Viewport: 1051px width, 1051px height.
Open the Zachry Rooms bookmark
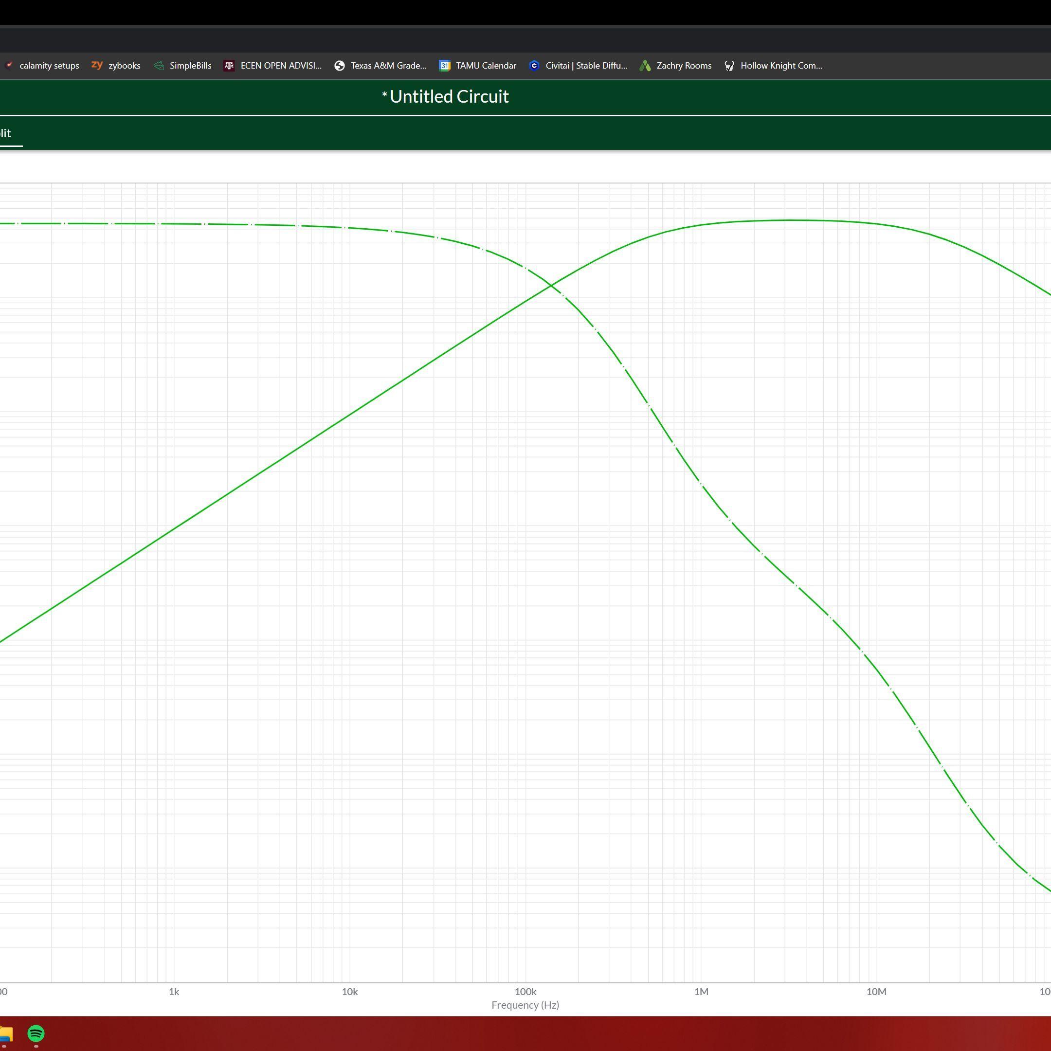676,66
